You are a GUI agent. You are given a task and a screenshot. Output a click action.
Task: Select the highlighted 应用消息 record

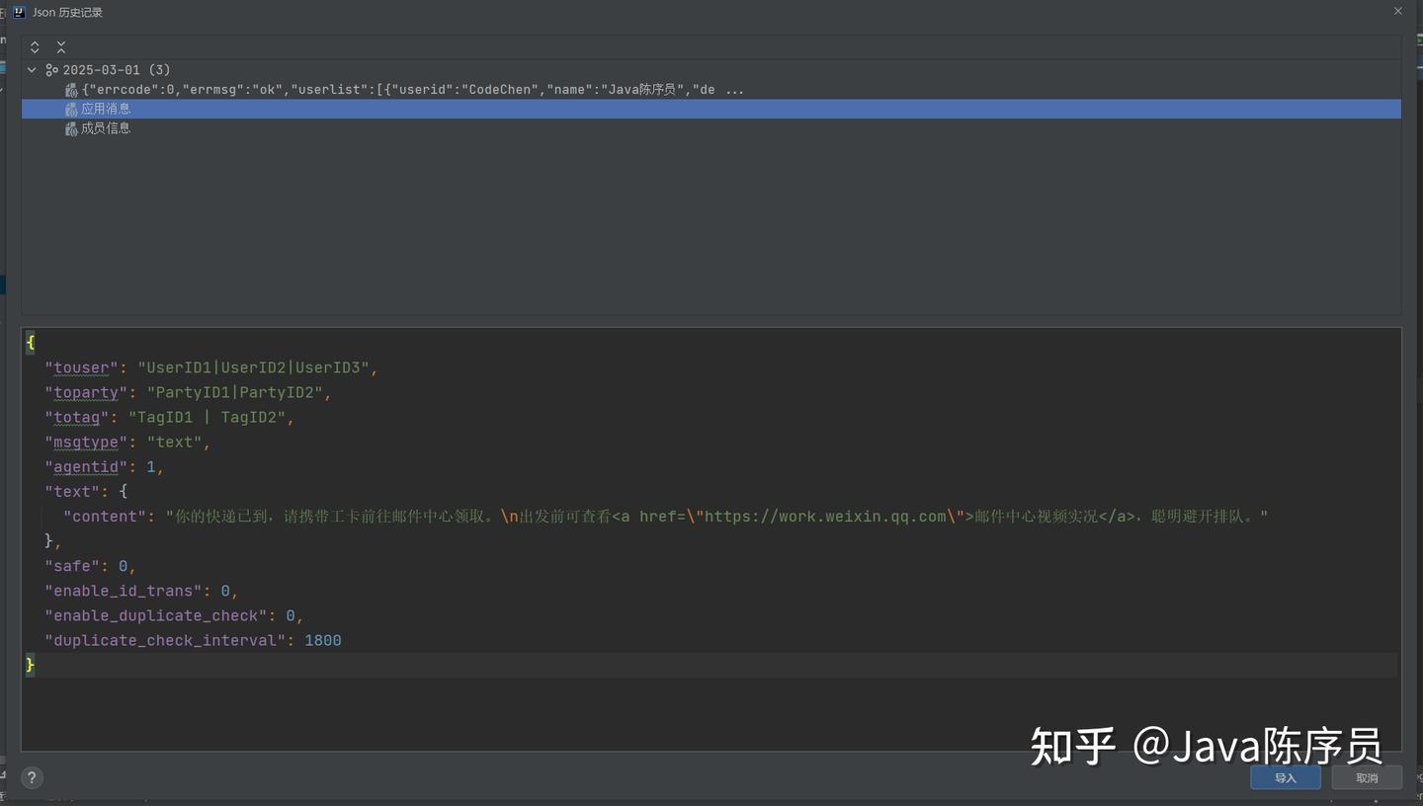tap(105, 109)
